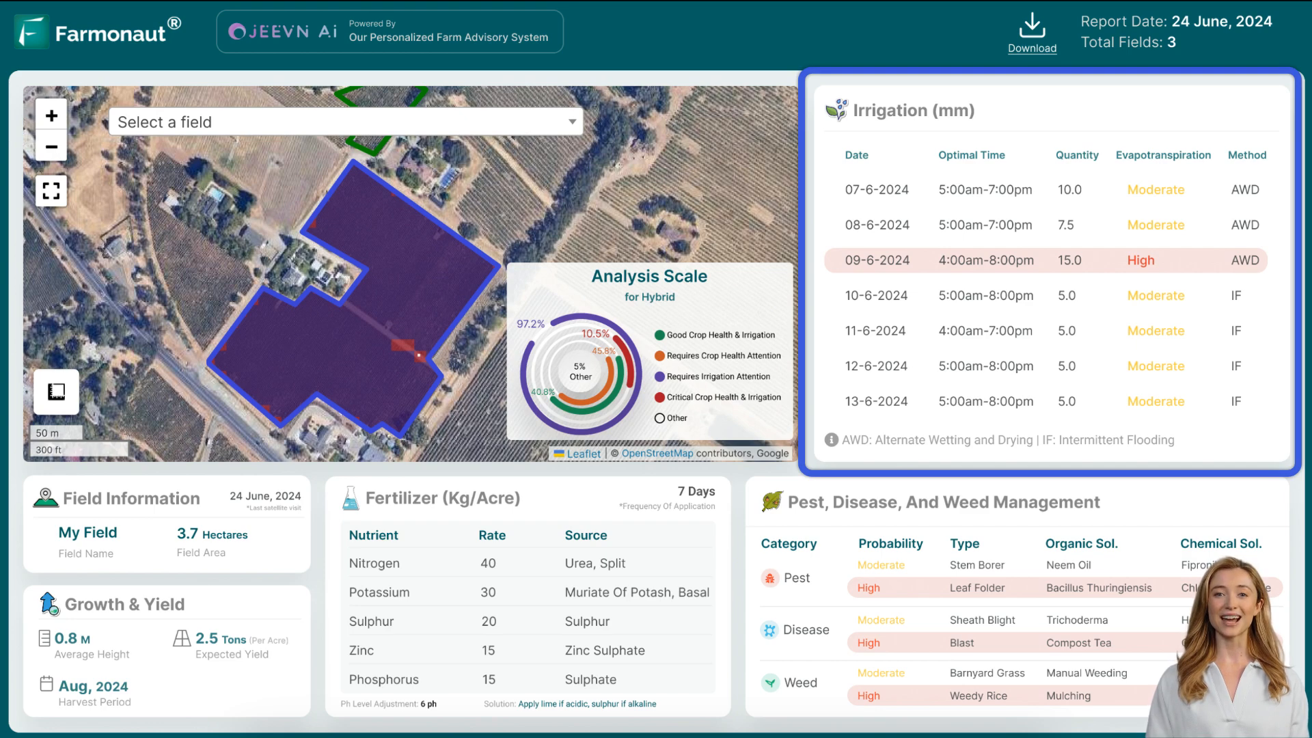Select the field dropdown to choose a field
This screenshot has height=738, width=1312.
[x=346, y=122]
